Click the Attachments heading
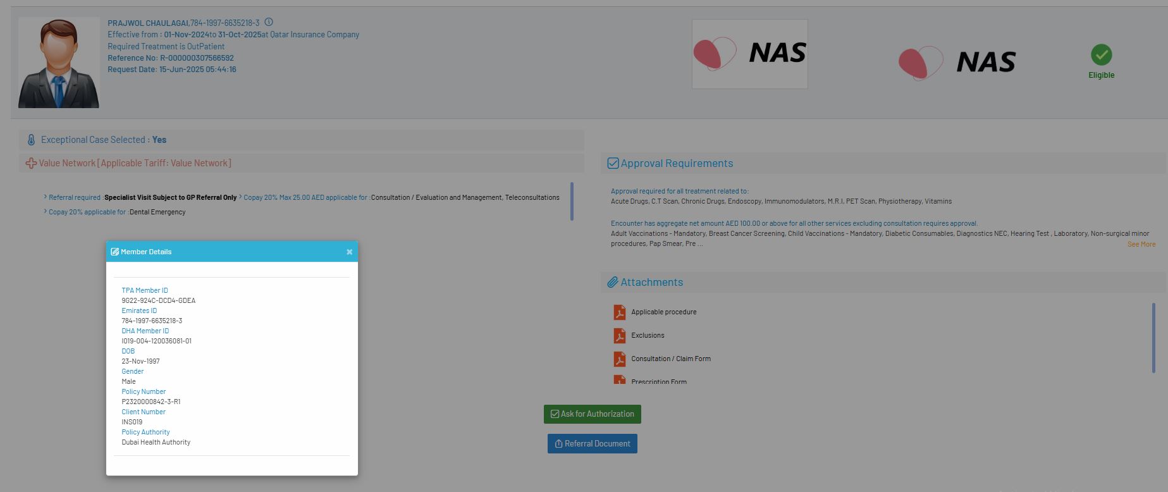The height and width of the screenshot is (492, 1168). pos(652,282)
